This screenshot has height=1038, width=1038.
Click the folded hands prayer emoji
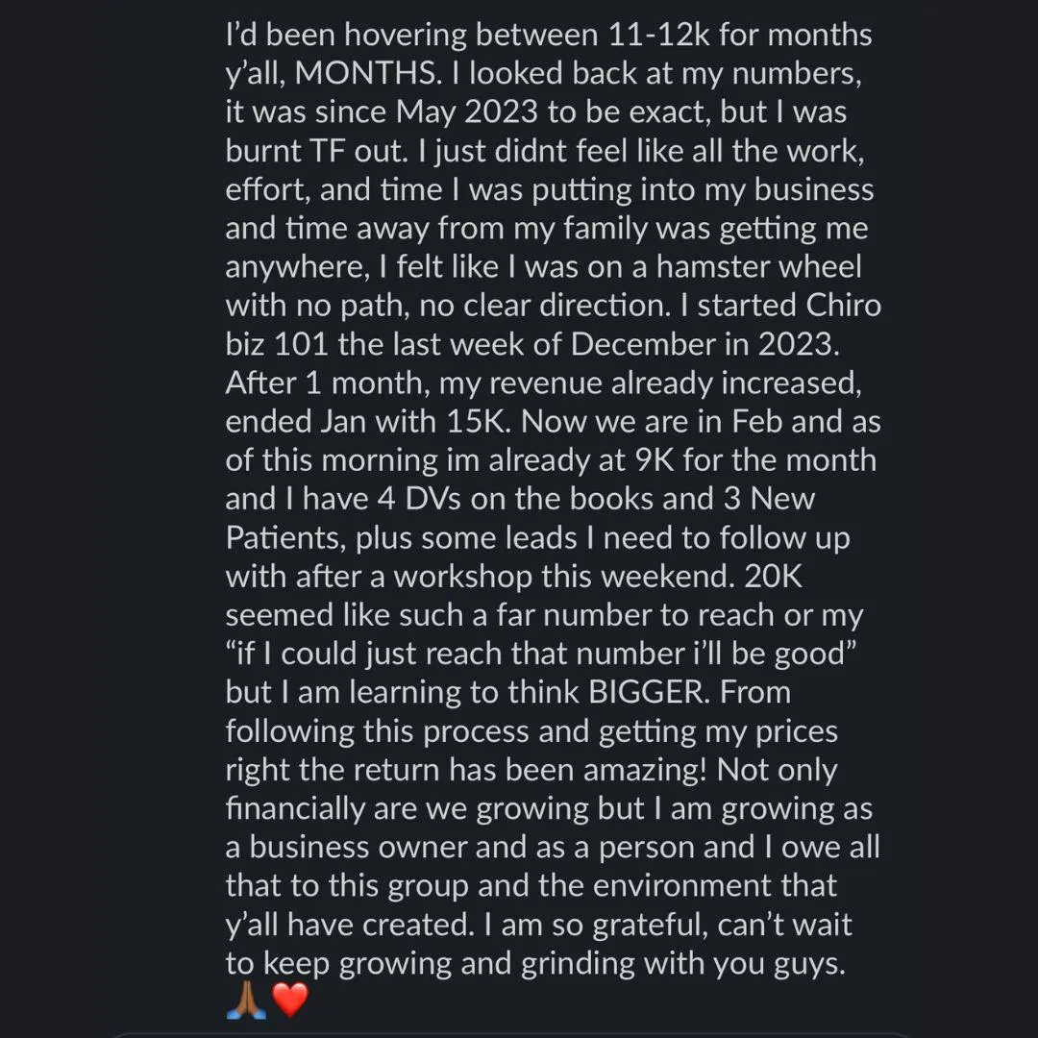[246, 1000]
